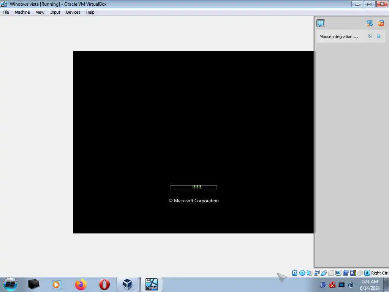Click the show desktop strip
Screen dimensions: 389x292
pyautogui.click(x=386, y=284)
